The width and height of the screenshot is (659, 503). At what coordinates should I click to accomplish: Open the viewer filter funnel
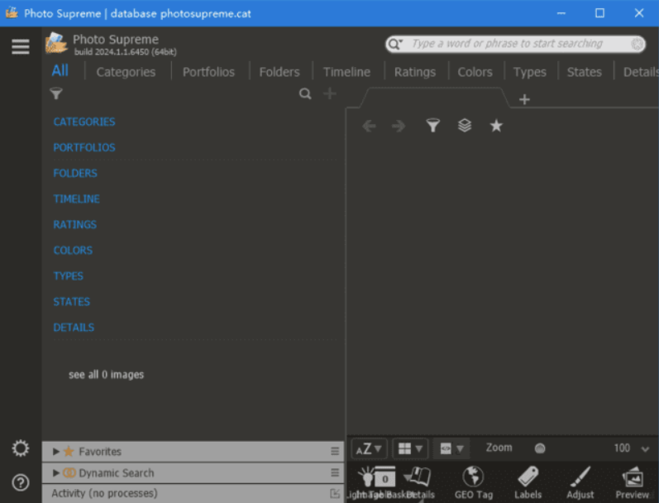tap(433, 125)
